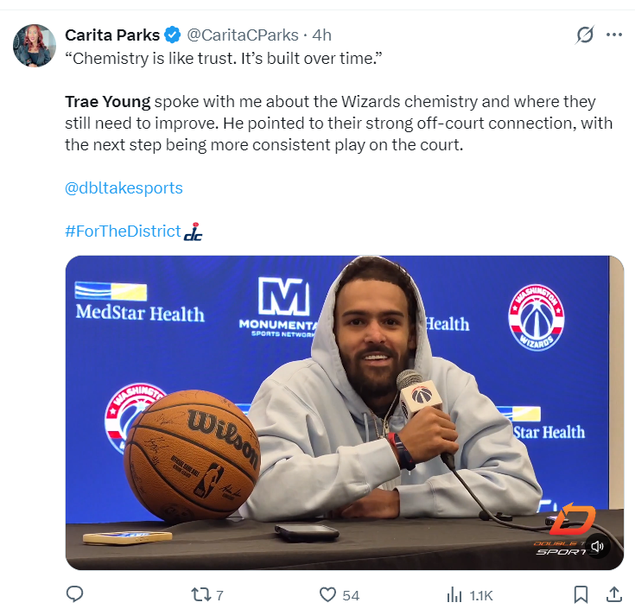Click the Carita Parks display name
Image resolution: width=635 pixels, height=609 pixels.
pos(112,35)
